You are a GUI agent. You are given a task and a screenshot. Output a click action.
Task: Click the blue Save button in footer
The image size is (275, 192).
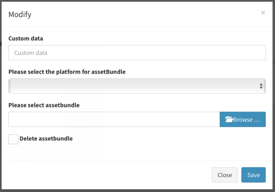pyautogui.click(x=253, y=175)
